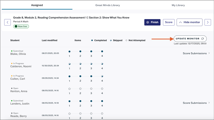Select Justin Landers' item 4 completed dot
The width and height of the screenshot is (214, 120).
pos(102,101)
